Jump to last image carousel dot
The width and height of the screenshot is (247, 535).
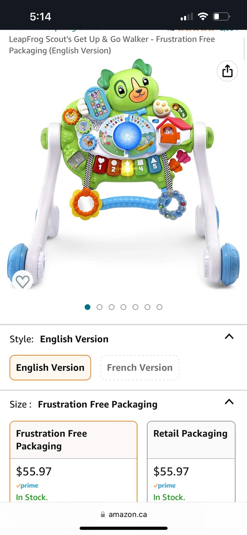pyautogui.click(x=159, y=307)
